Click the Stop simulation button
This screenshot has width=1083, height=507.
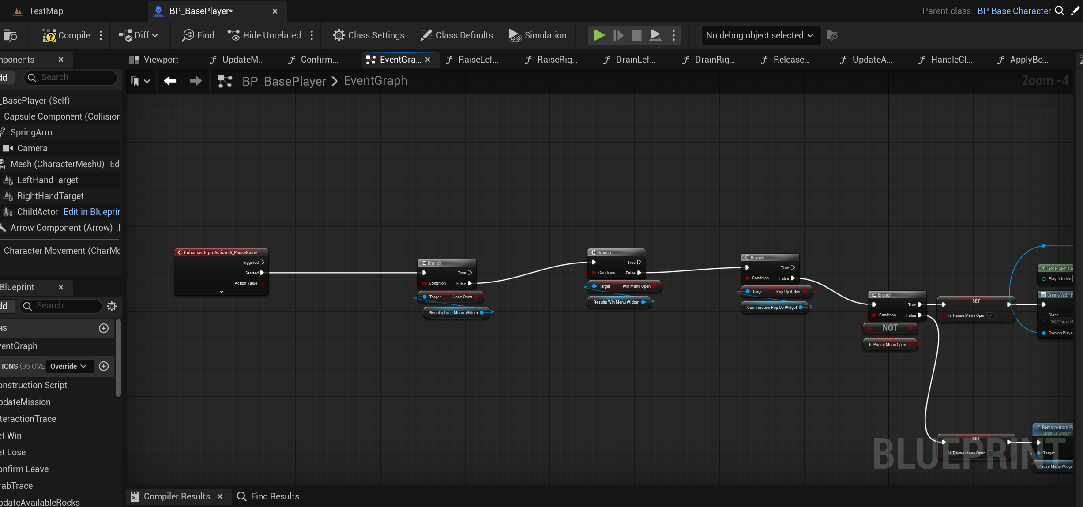tap(636, 35)
